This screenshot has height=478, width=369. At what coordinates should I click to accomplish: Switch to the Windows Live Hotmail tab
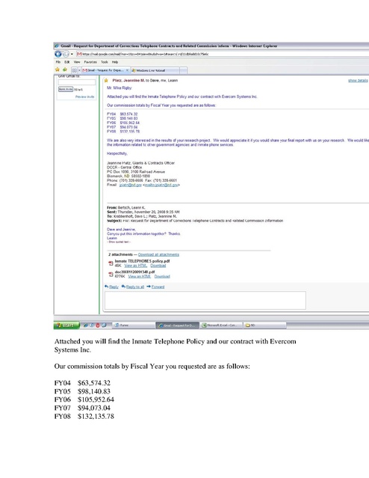pyautogui.click(x=155, y=70)
